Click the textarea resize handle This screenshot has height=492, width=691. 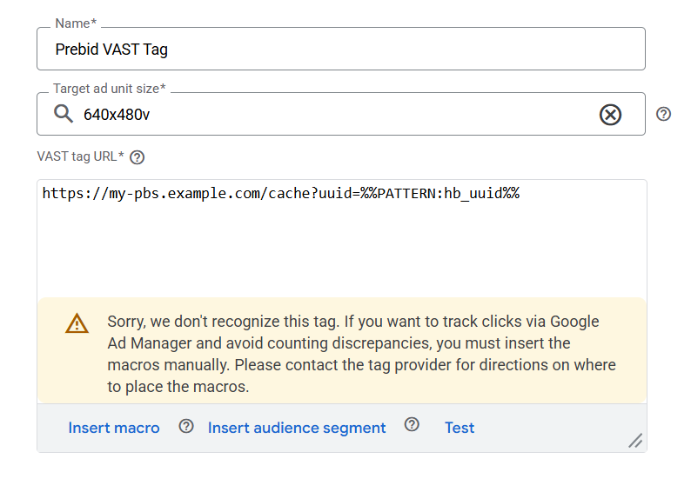(x=635, y=441)
